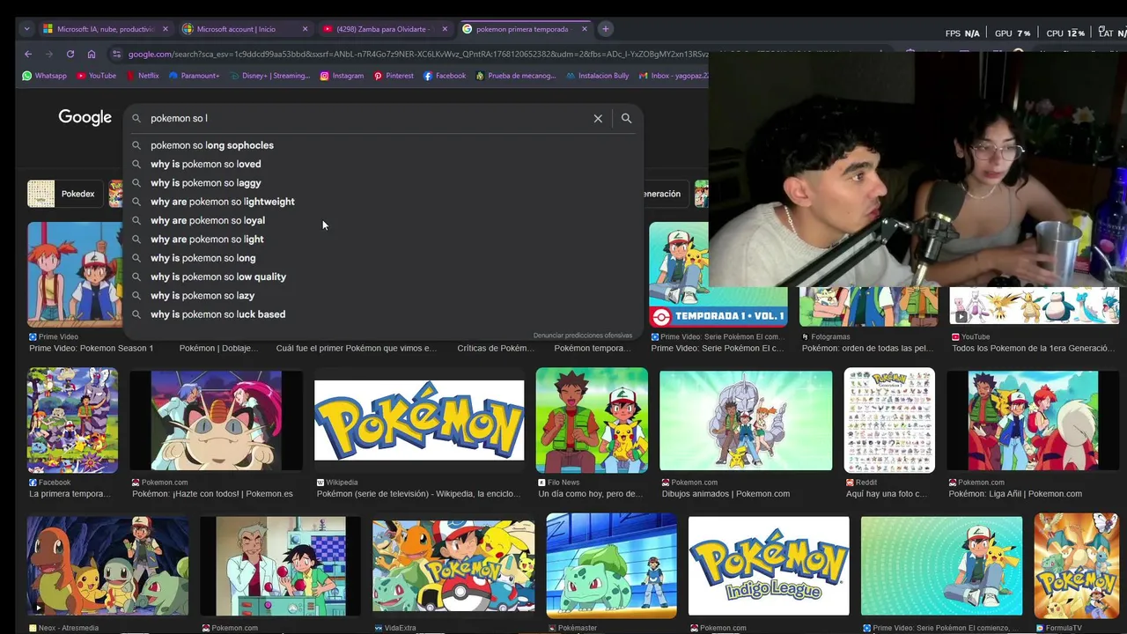
Task: Open Pokémon: orden de todas las pel... link
Action: coord(870,348)
